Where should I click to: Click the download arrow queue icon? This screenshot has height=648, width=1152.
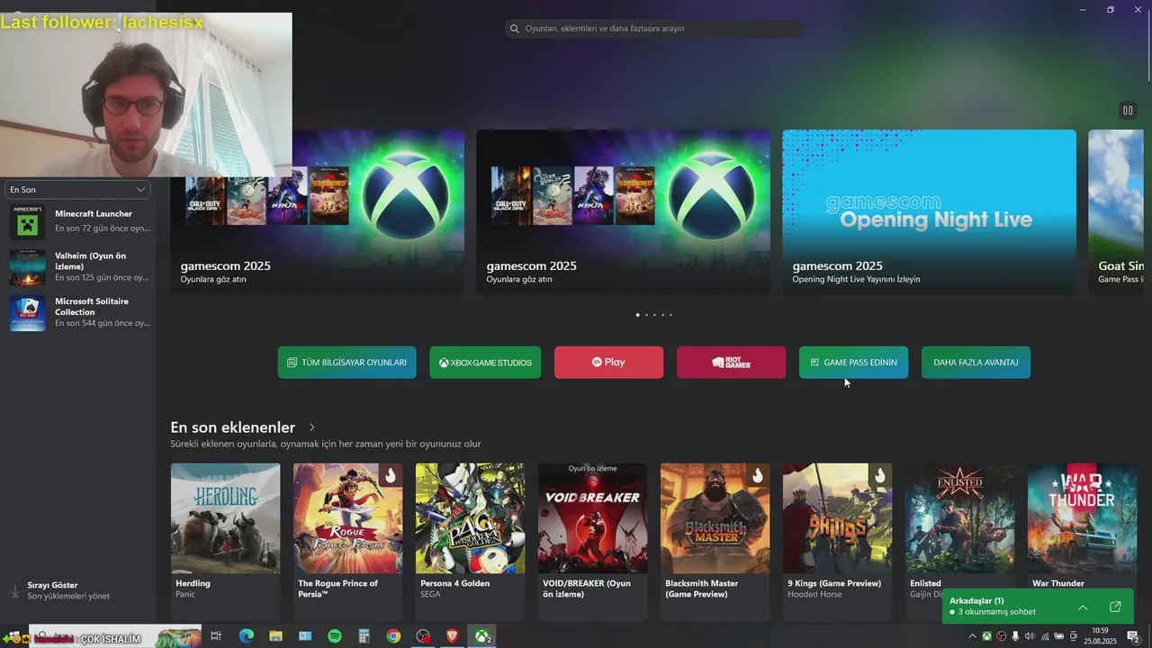(x=14, y=591)
